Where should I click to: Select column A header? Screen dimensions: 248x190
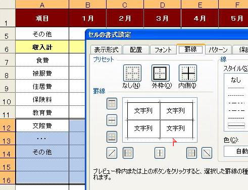(42, 5)
